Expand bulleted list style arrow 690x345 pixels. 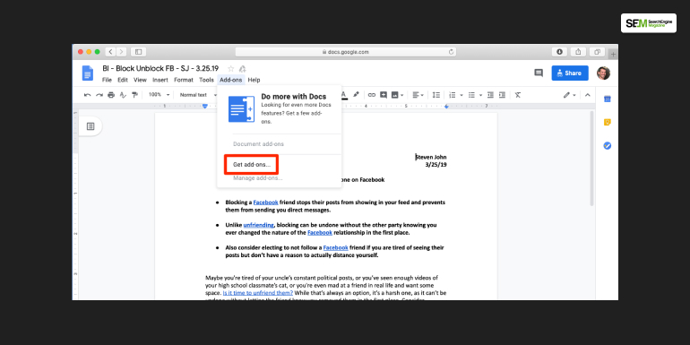(x=480, y=95)
